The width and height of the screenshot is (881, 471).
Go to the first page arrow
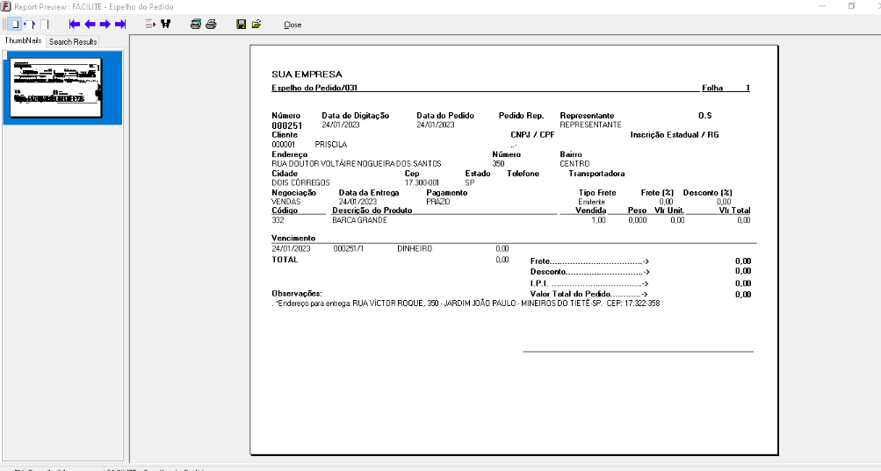tap(75, 25)
